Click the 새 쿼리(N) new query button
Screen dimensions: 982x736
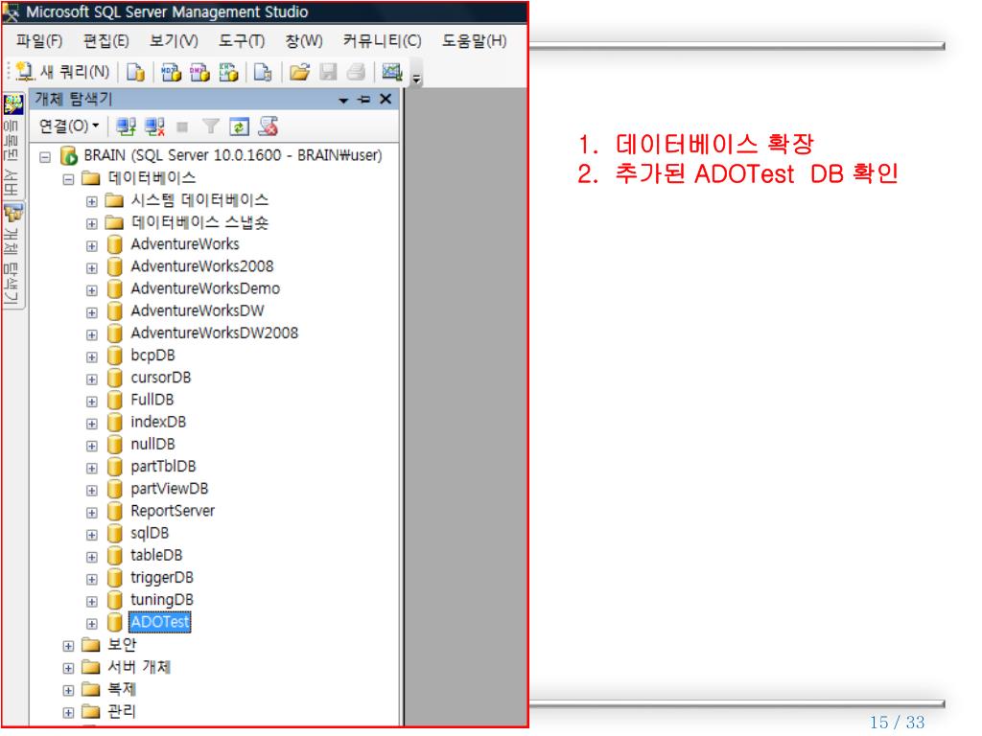click(x=62, y=72)
